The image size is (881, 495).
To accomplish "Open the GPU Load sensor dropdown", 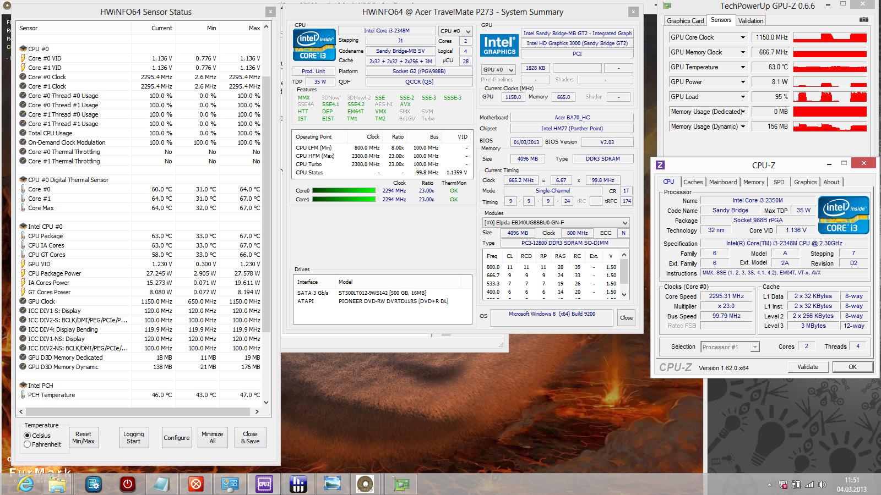I will tap(743, 97).
